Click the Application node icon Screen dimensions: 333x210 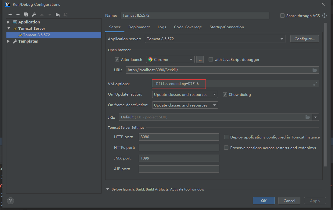pyautogui.click(x=15, y=22)
